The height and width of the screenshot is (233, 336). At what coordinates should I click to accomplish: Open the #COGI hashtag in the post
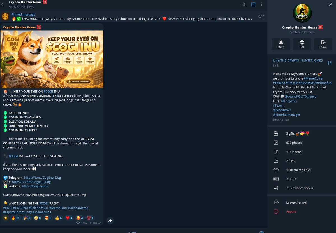(8, 208)
